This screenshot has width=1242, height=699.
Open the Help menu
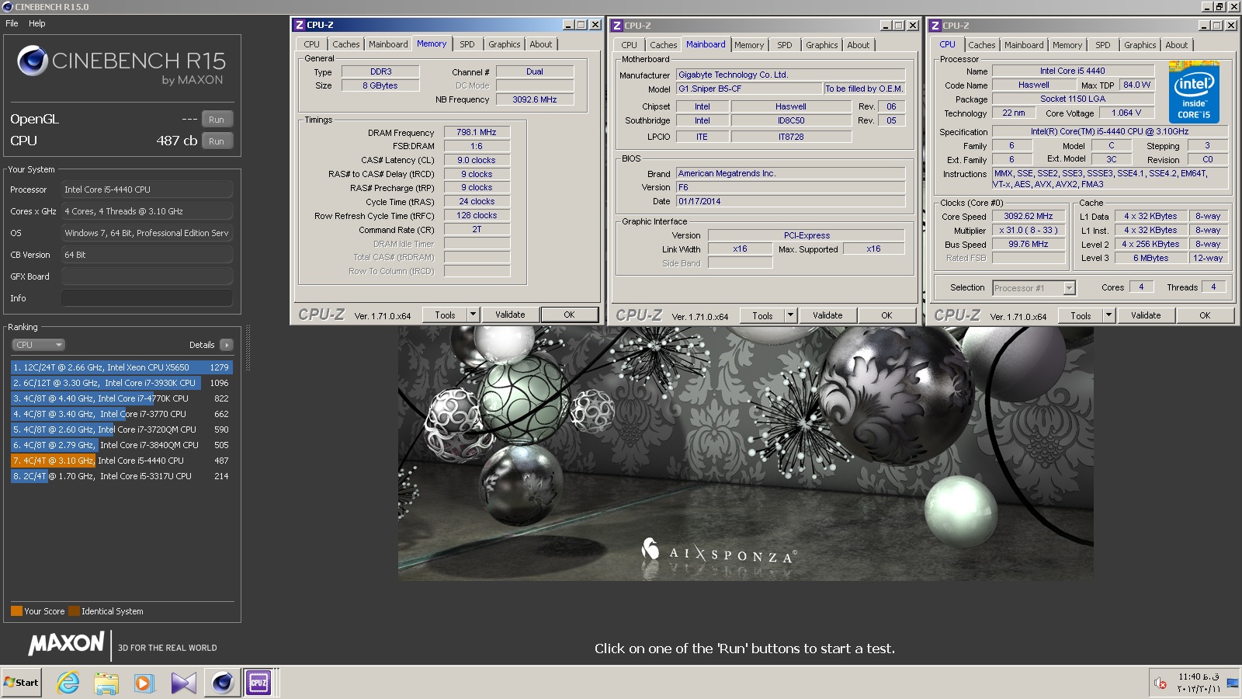37,23
